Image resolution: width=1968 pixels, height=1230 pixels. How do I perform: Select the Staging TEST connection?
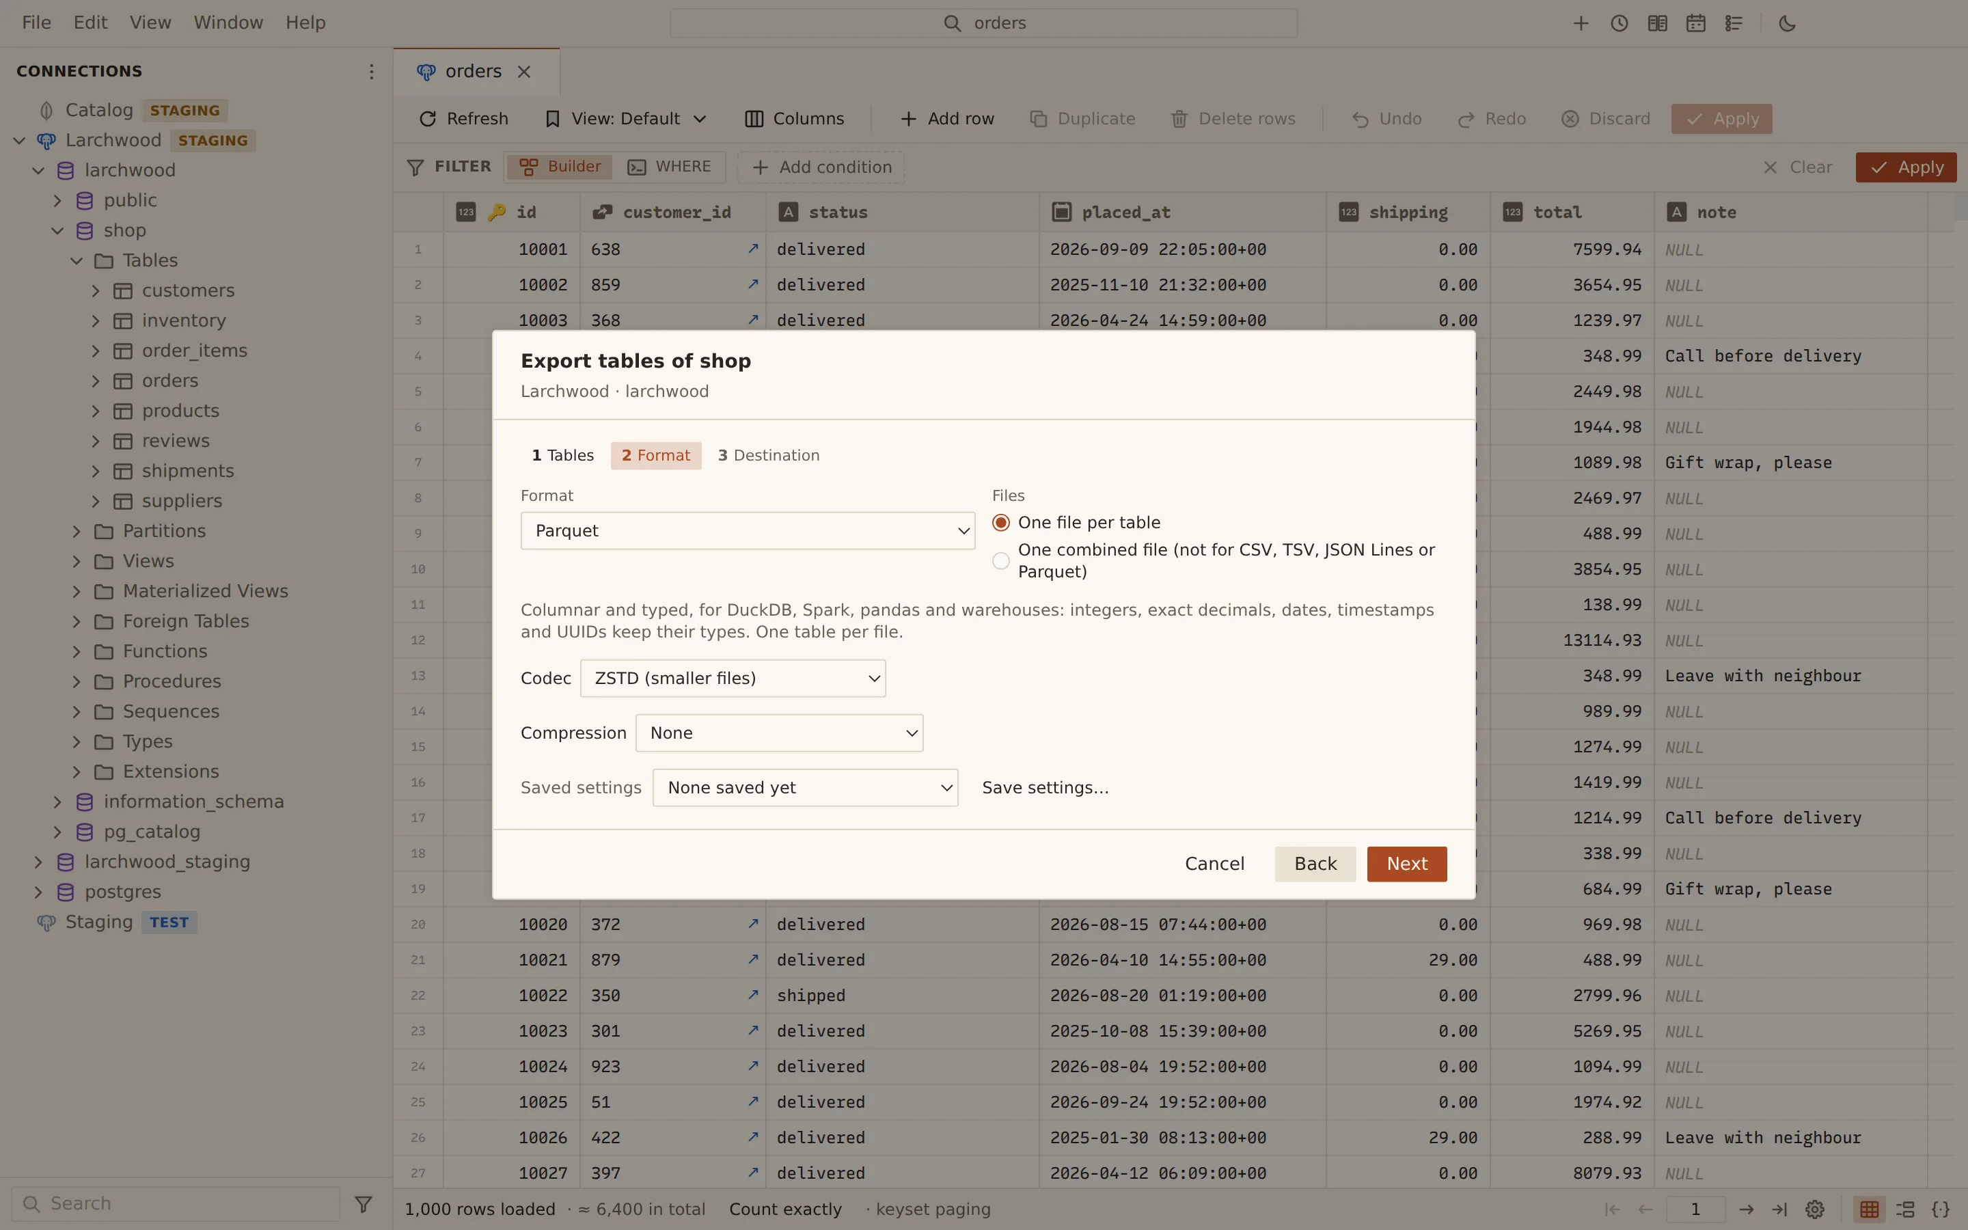click(x=117, y=922)
